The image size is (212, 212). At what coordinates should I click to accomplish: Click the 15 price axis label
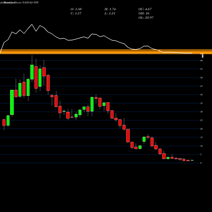201,137
